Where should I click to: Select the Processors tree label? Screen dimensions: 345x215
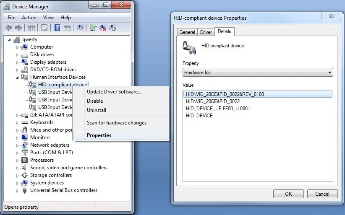coord(42,160)
